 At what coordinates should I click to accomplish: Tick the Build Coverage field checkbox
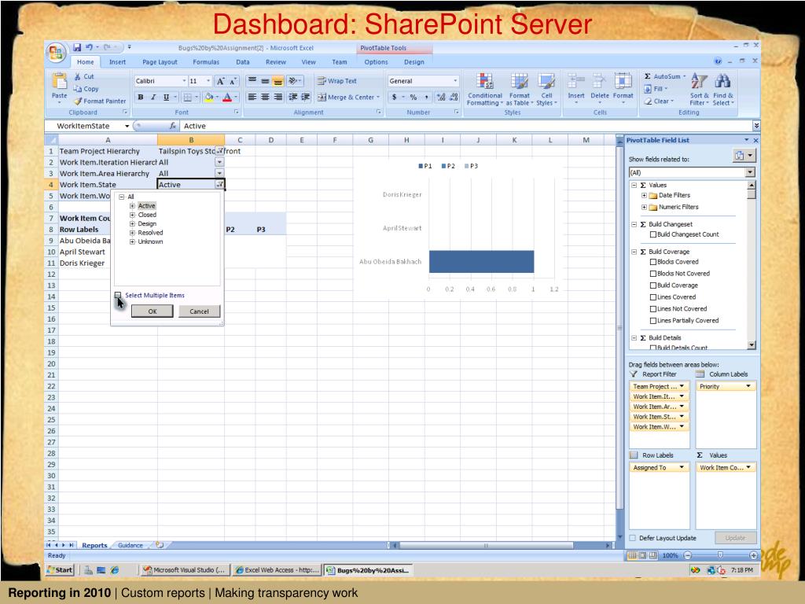653,285
